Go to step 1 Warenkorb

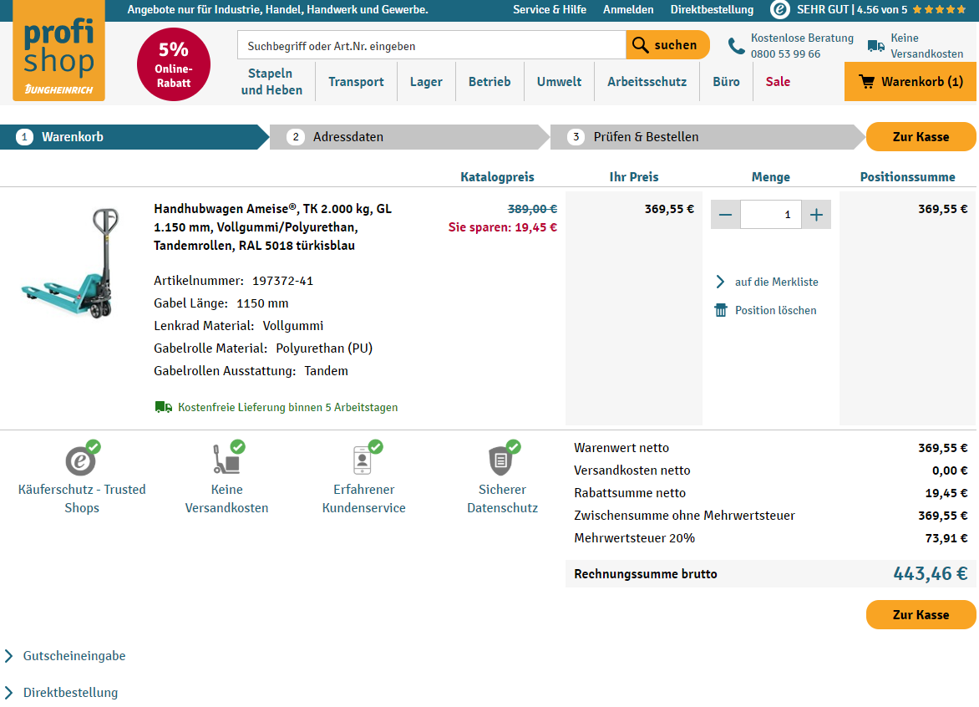pyautogui.click(x=134, y=137)
